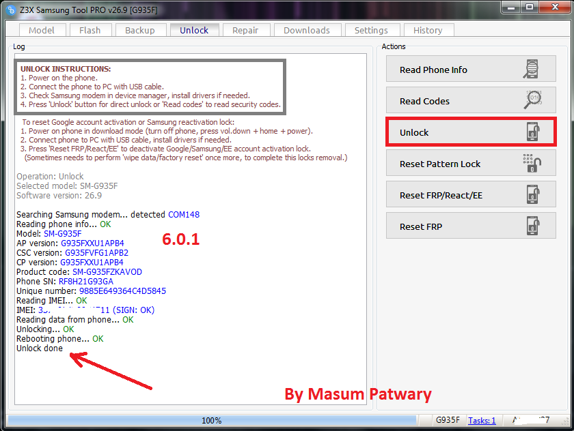Click the Reset FRP/React/EE label
Viewport: 574px width, 431px height.
[441, 196]
